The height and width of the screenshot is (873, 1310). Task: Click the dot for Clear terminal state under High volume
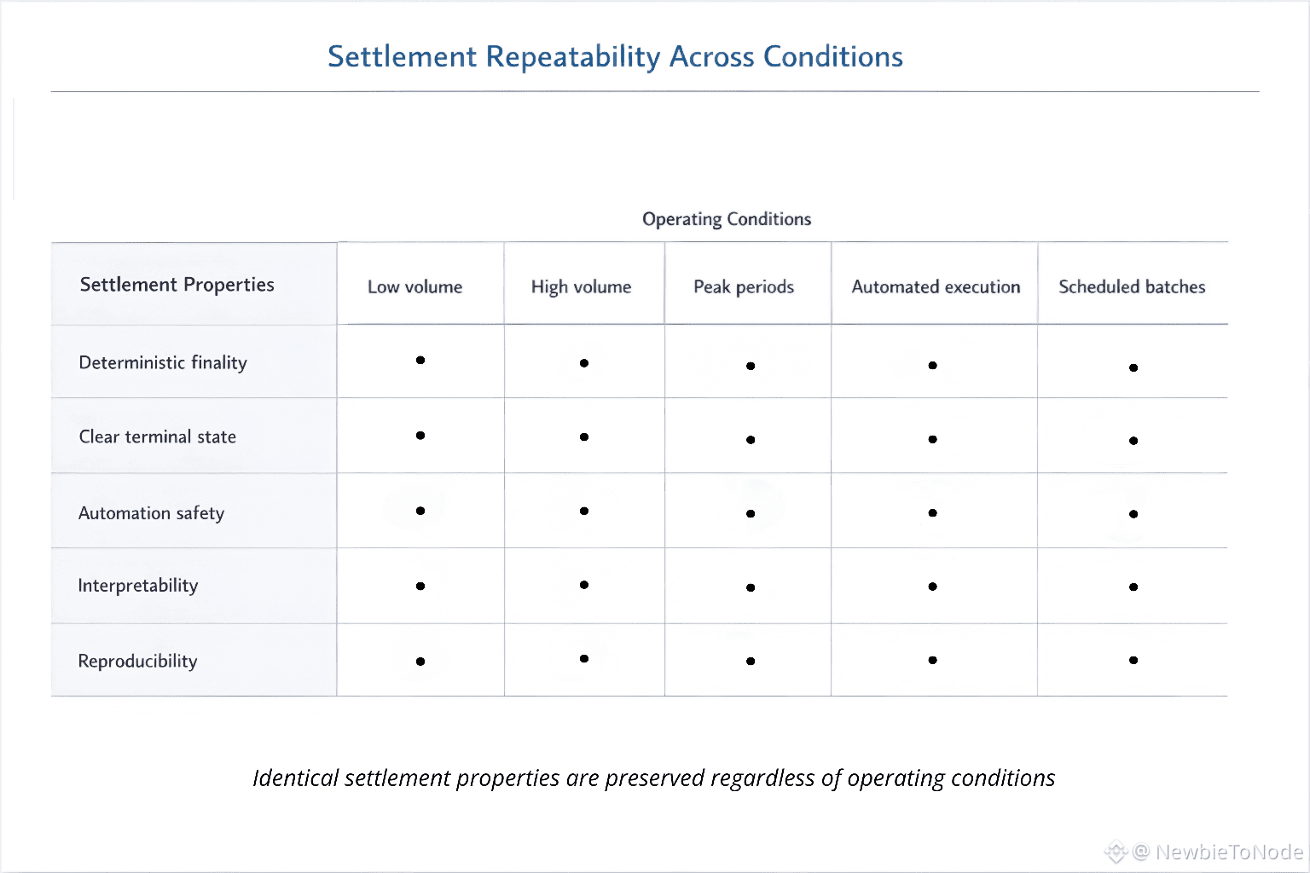coord(584,437)
